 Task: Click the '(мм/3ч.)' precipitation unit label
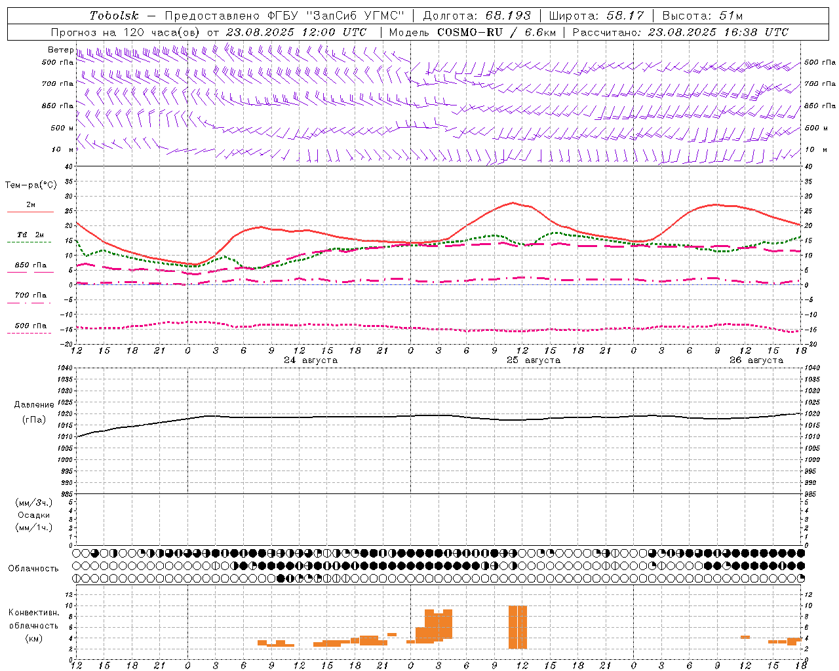pyautogui.click(x=34, y=503)
